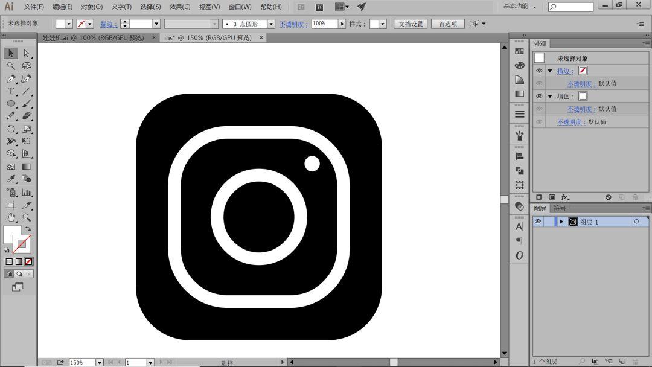Click the toolbox fill color swatch
This screenshot has width=652, height=367.
pyautogui.click(x=11, y=234)
